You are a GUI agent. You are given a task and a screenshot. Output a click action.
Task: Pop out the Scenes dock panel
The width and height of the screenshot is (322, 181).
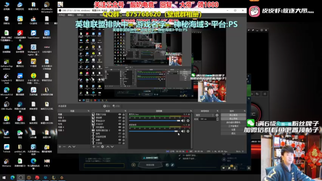pyautogui.click(x=89, y=111)
